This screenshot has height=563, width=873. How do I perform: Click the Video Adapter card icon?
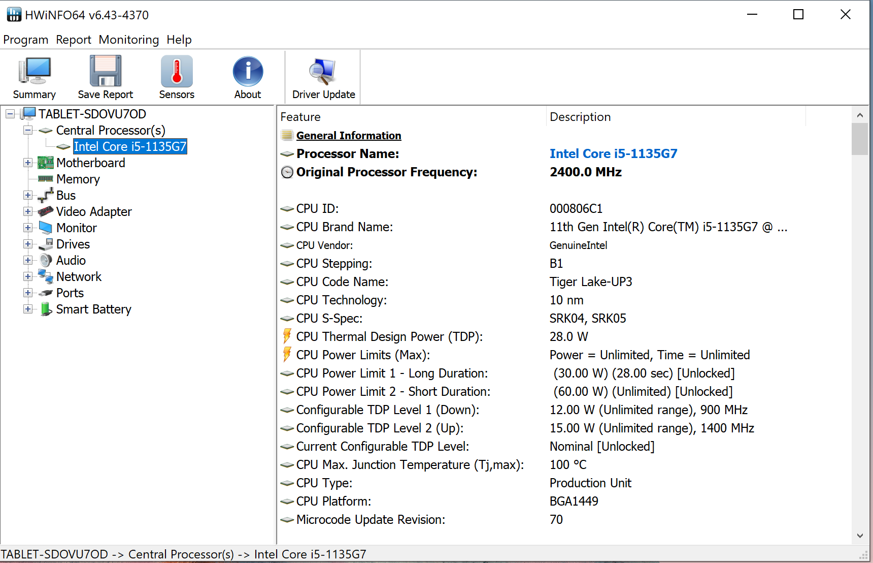click(46, 211)
